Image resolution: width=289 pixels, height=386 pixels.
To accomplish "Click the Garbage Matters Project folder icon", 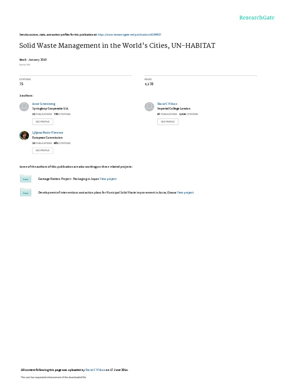I will click(26, 179).
